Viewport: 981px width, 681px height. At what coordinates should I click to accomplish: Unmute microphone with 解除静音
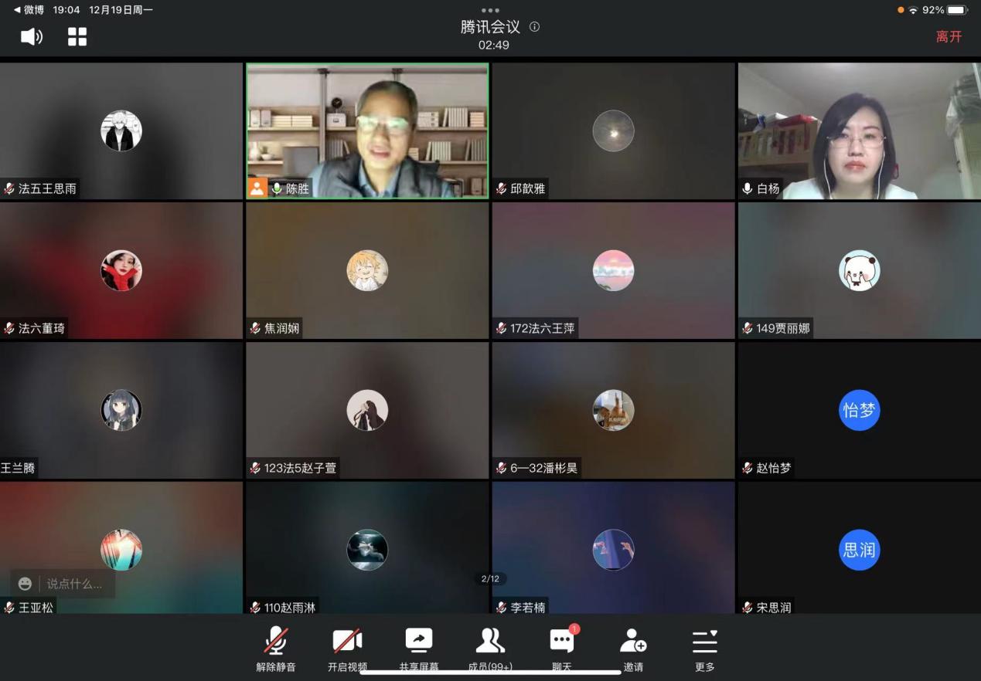pyautogui.click(x=276, y=642)
